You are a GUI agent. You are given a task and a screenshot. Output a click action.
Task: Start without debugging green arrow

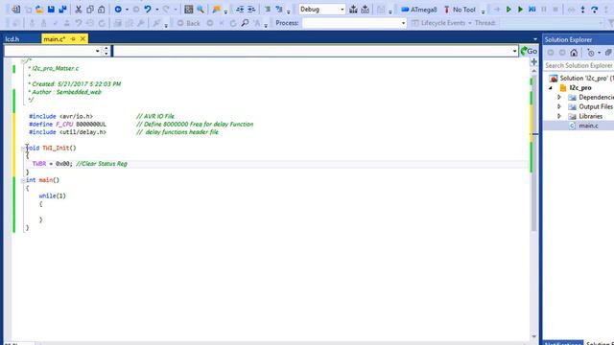[520, 9]
